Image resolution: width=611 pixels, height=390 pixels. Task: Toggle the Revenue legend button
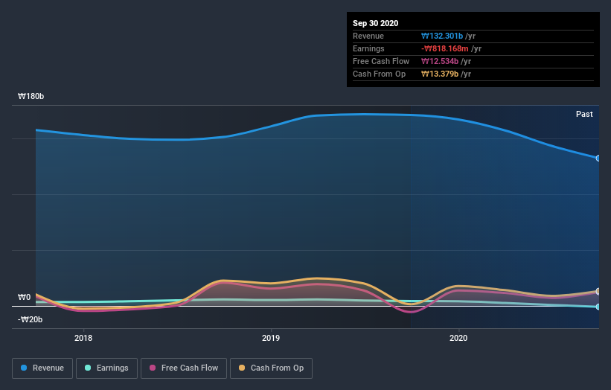click(42, 368)
